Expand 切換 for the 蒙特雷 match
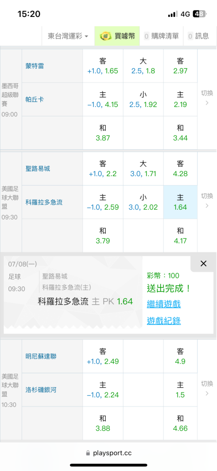Screen dimensions: 217x471 (207, 97)
